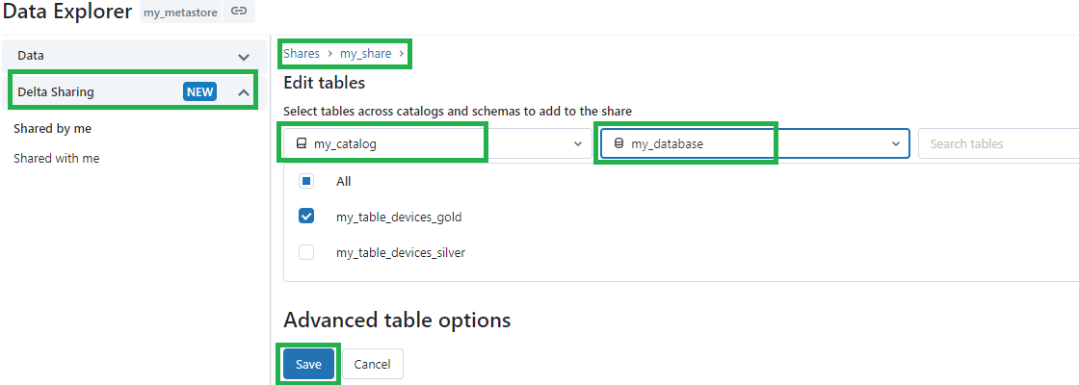Click the NEW badge on Delta Sharing
This screenshot has height=385, width=1079.
[x=199, y=91]
